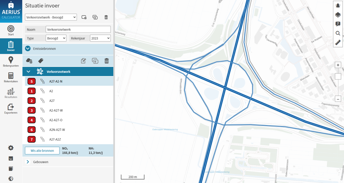Add a new situation icon
Image resolution: width=344 pixels, height=183 pixels.
point(84,17)
